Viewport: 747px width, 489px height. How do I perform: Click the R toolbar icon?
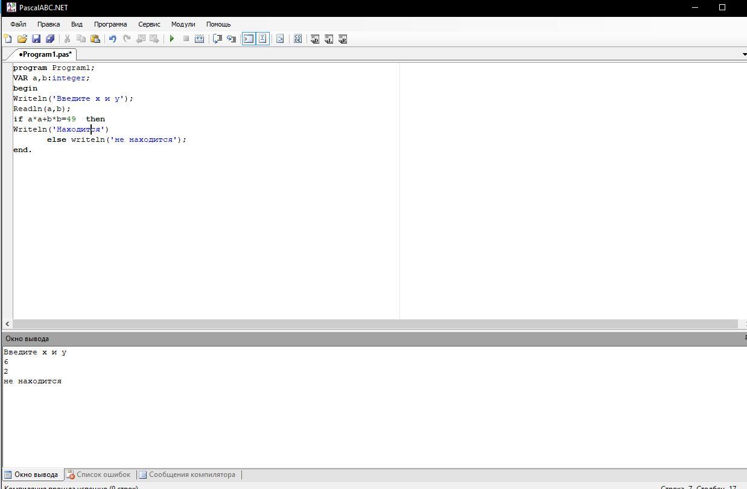[343, 39]
